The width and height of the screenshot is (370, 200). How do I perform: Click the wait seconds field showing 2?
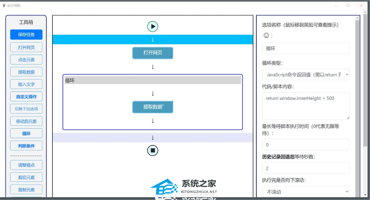click(x=305, y=168)
